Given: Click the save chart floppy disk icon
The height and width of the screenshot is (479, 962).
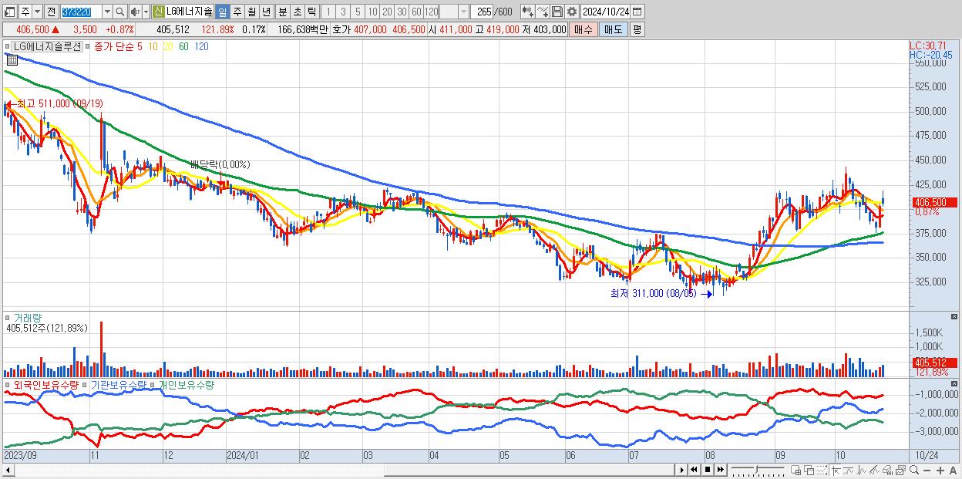Looking at the screenshot, I should click(557, 12).
